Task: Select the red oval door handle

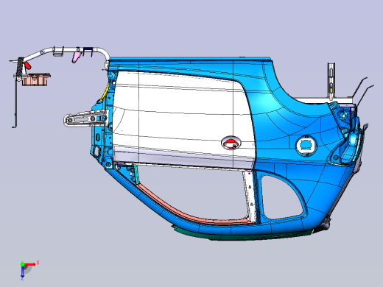Action: click(231, 142)
